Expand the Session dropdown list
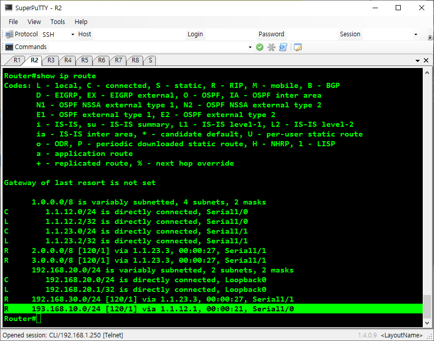The height and width of the screenshot is (341, 434). click(x=416, y=35)
